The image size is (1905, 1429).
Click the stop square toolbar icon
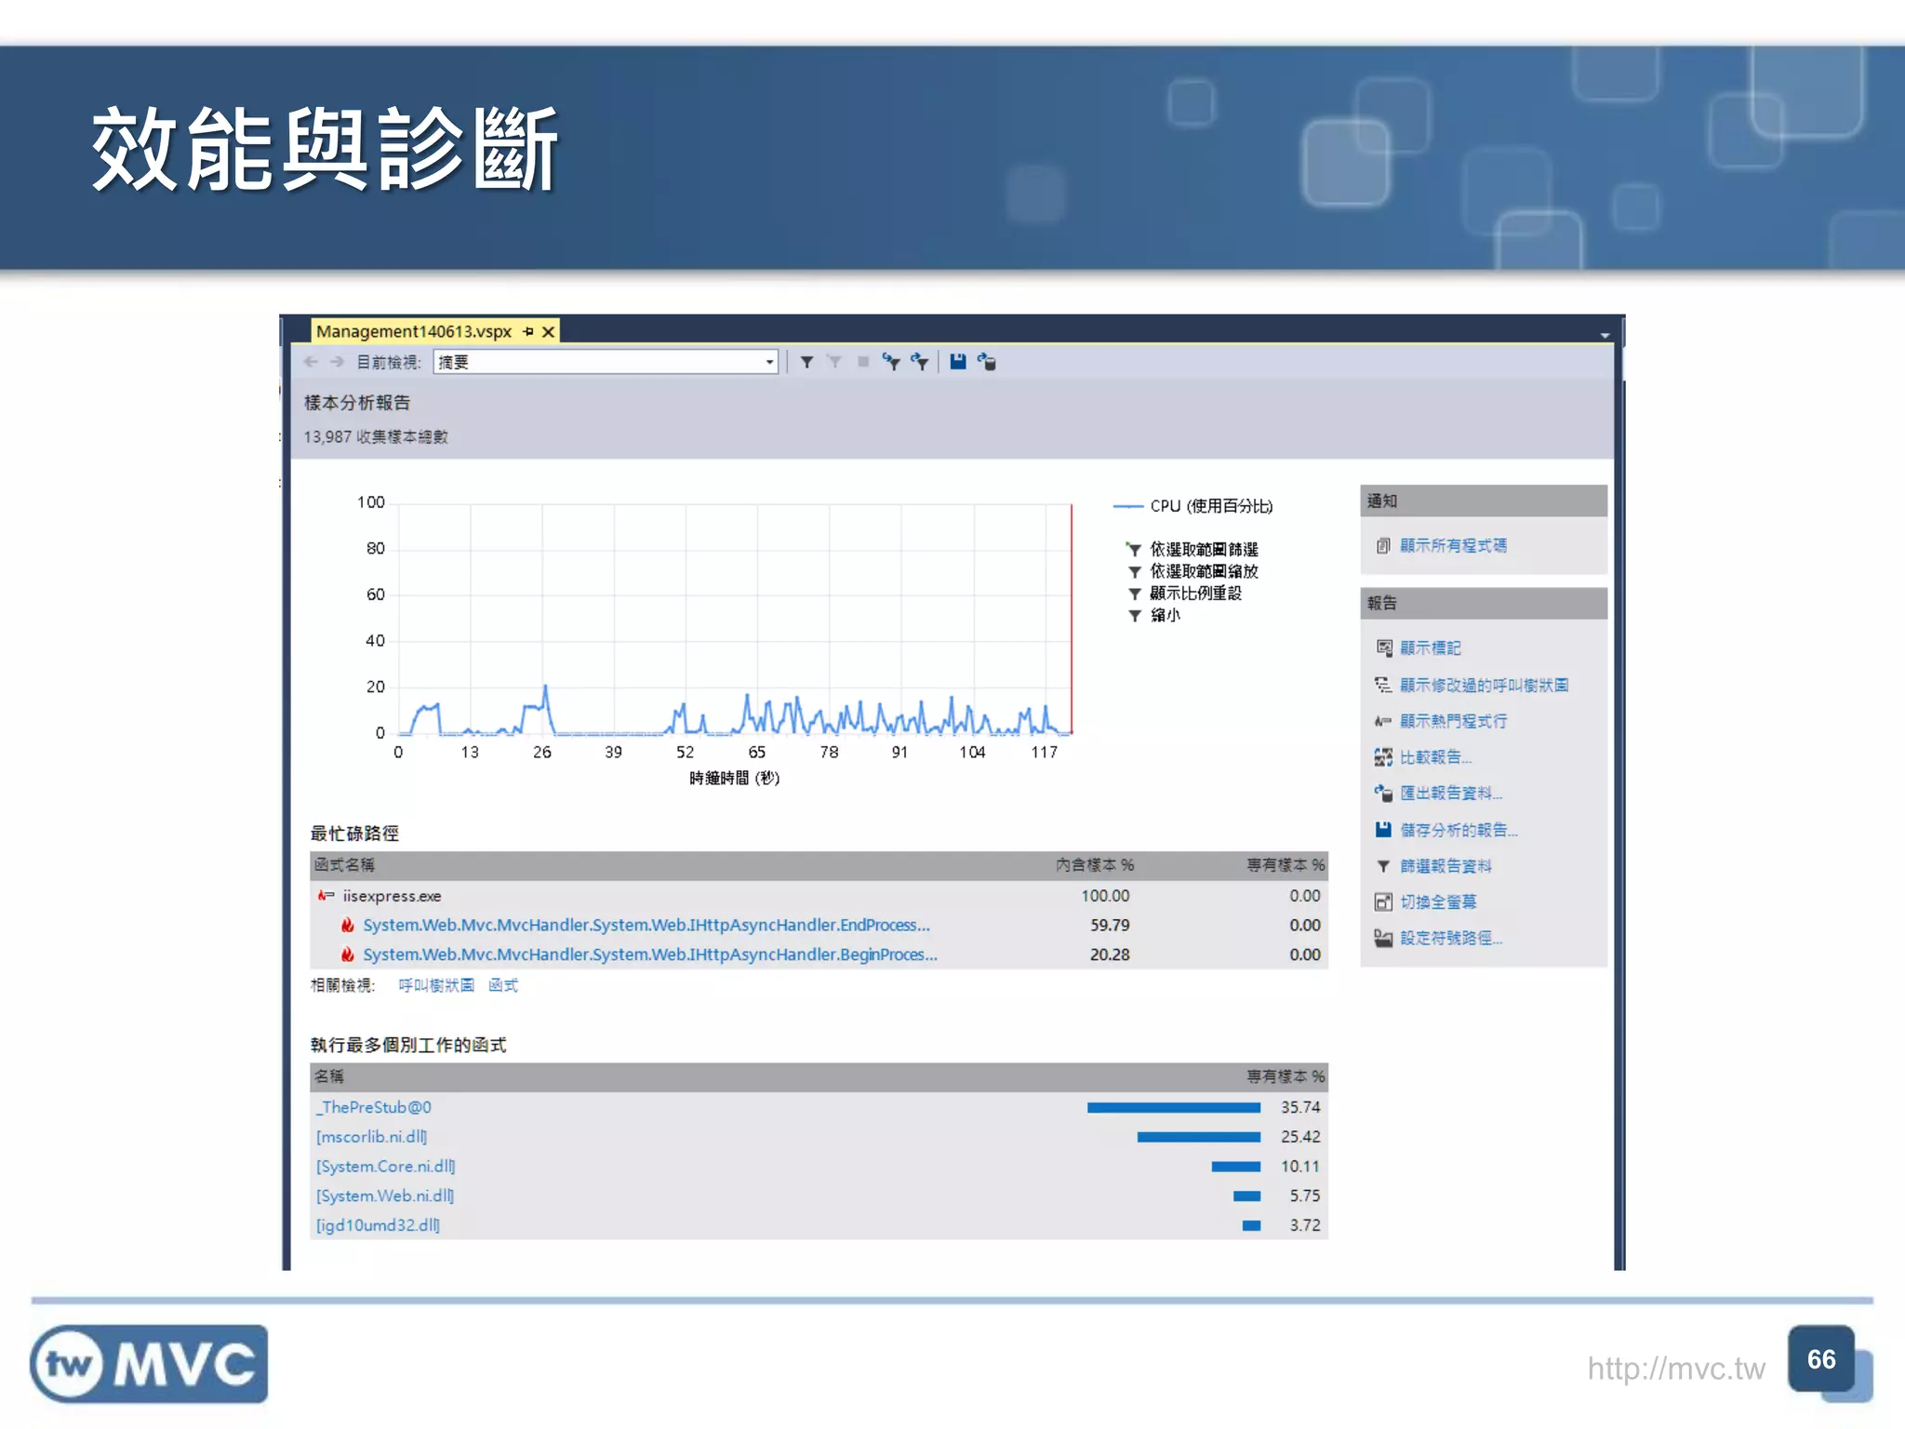tap(863, 362)
